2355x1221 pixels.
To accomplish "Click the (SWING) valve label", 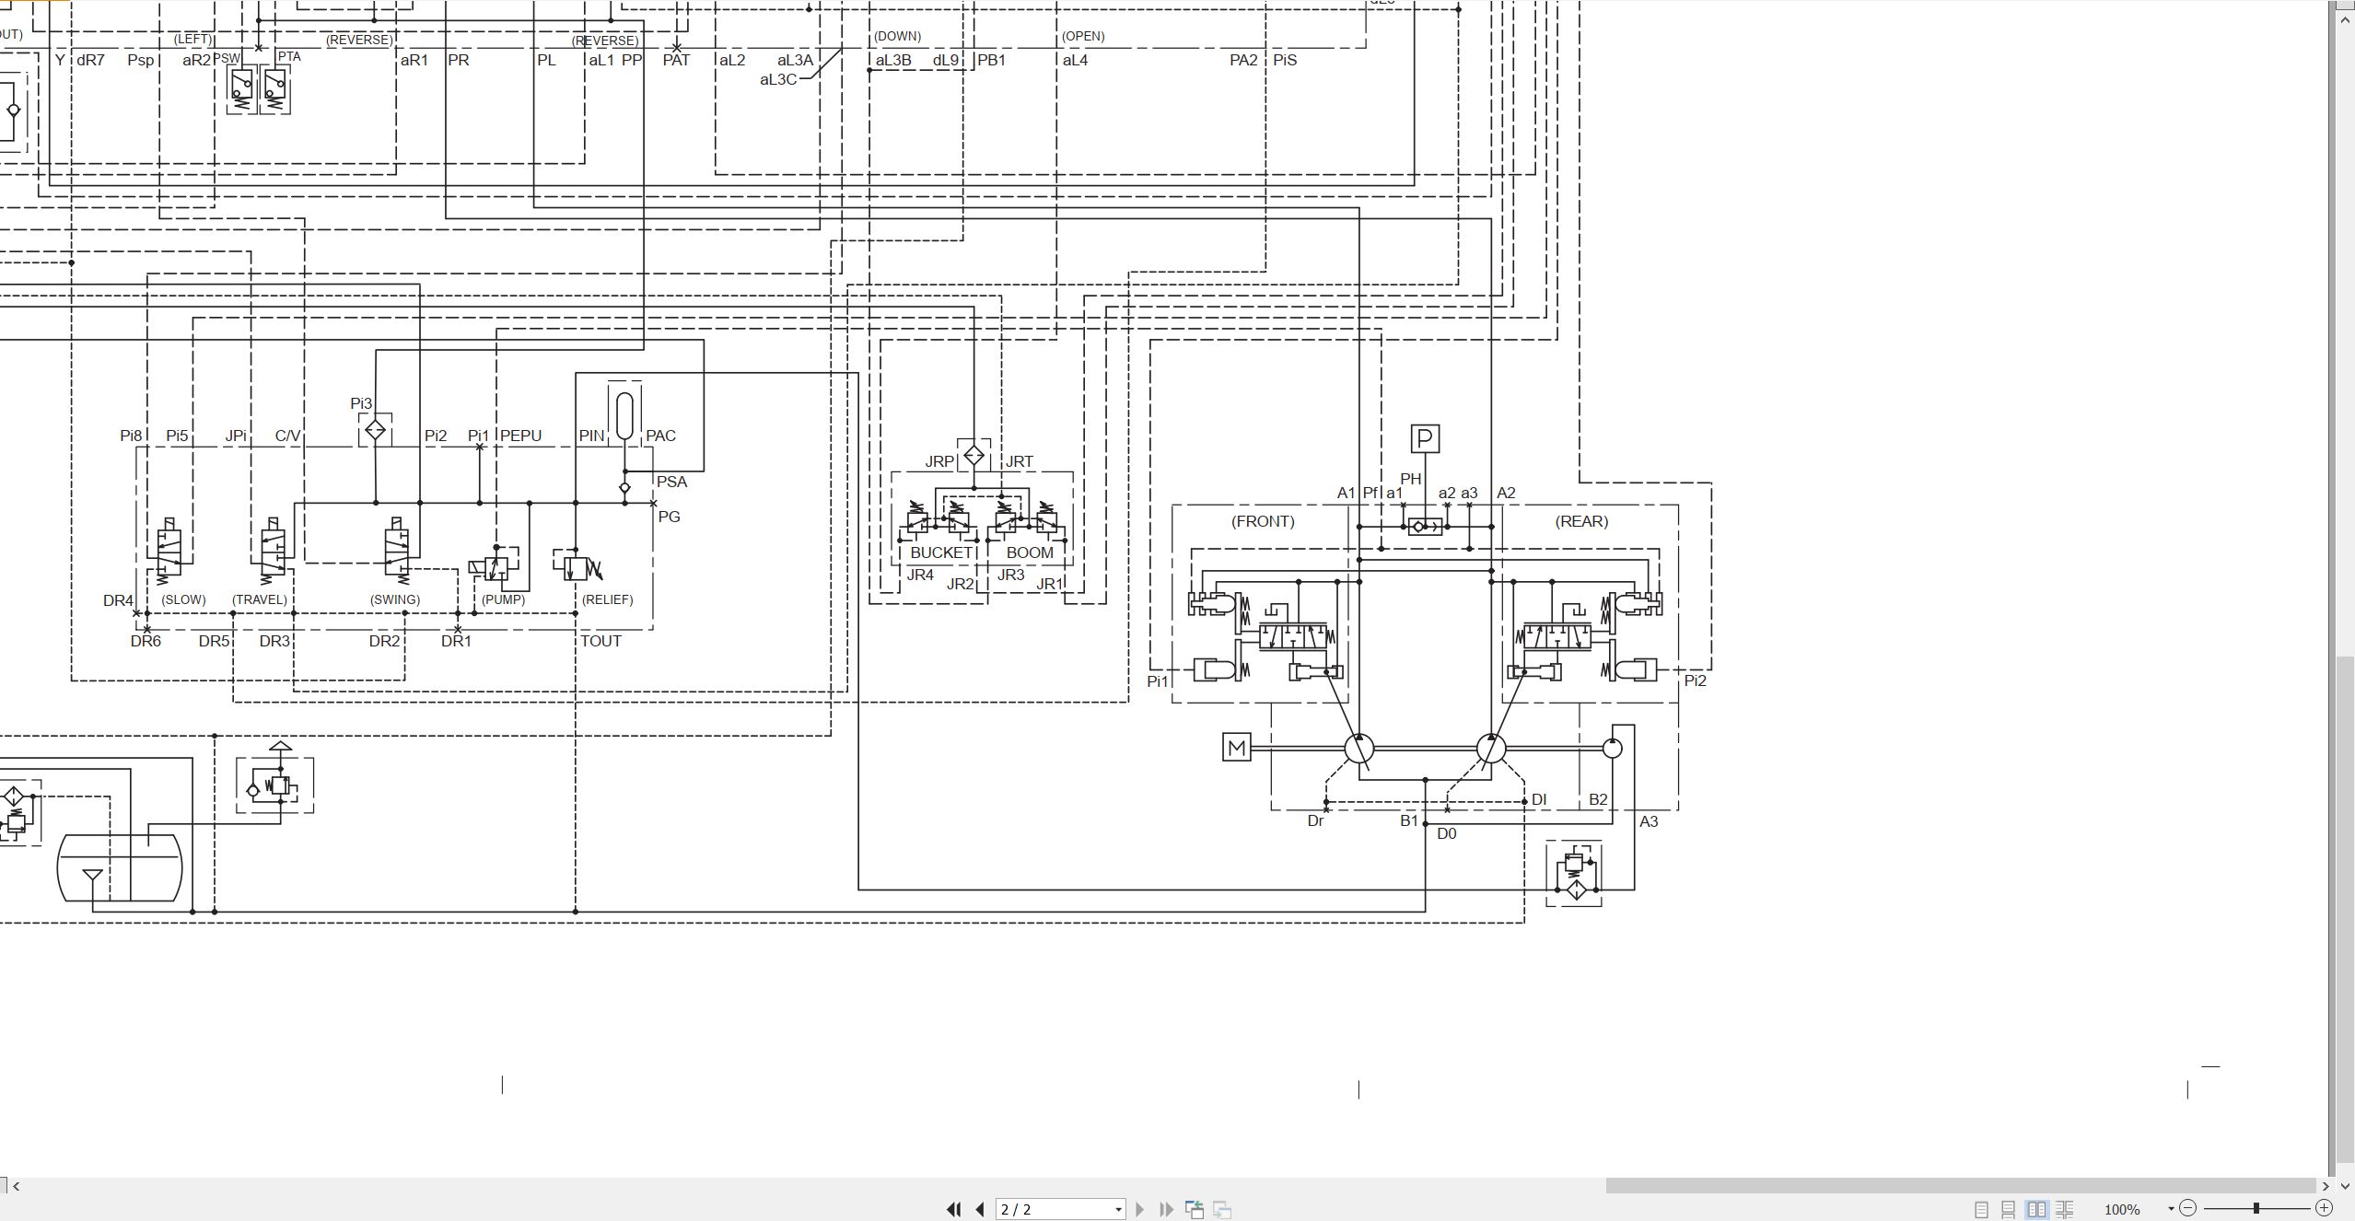I will pyautogui.click(x=395, y=599).
